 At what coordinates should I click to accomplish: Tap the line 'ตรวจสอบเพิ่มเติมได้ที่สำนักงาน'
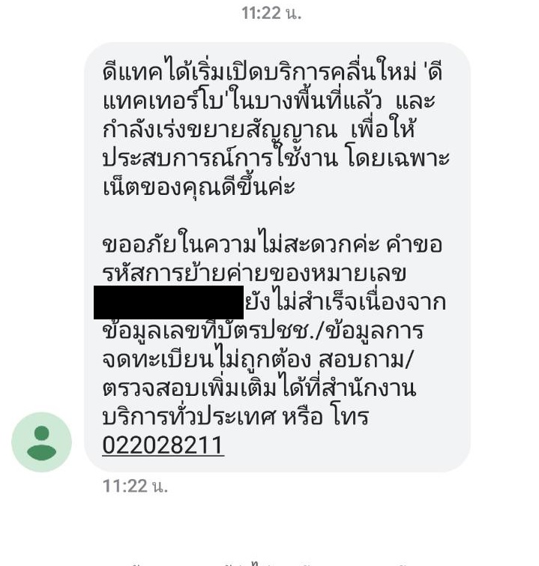pyautogui.click(x=259, y=388)
